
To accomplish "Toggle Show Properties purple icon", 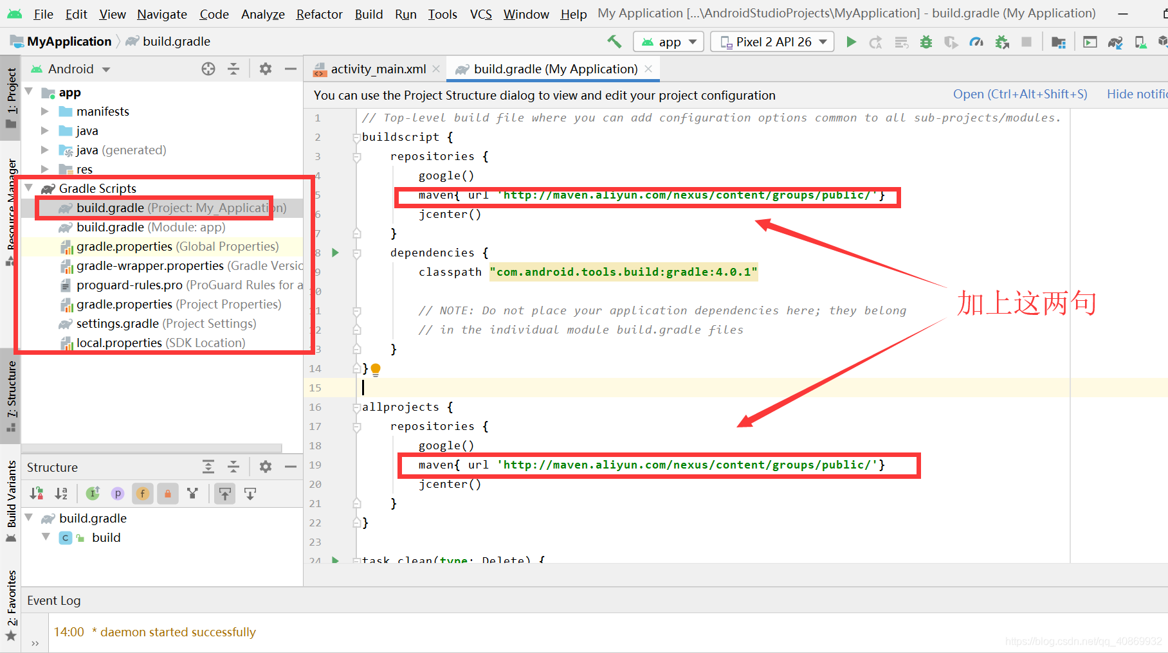I will 118,494.
